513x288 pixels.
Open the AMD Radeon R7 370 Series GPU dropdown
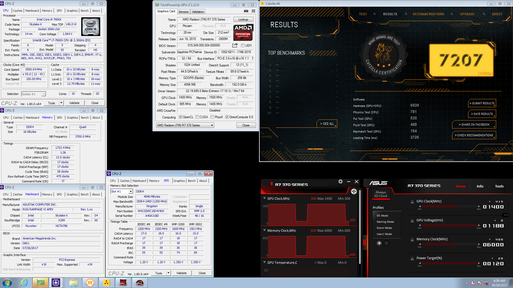(x=185, y=125)
